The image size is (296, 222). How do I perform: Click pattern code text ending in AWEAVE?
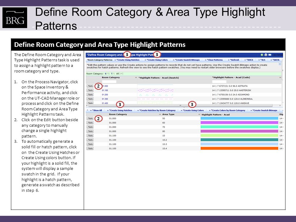[x=231, y=103]
